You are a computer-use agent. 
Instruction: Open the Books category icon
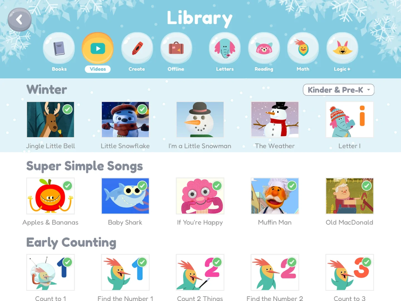59,48
